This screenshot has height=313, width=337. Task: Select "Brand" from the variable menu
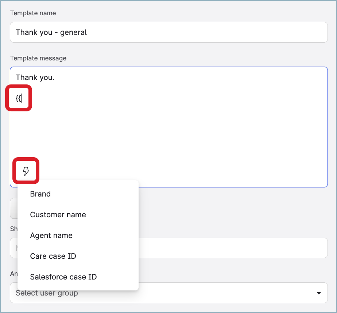pos(40,194)
